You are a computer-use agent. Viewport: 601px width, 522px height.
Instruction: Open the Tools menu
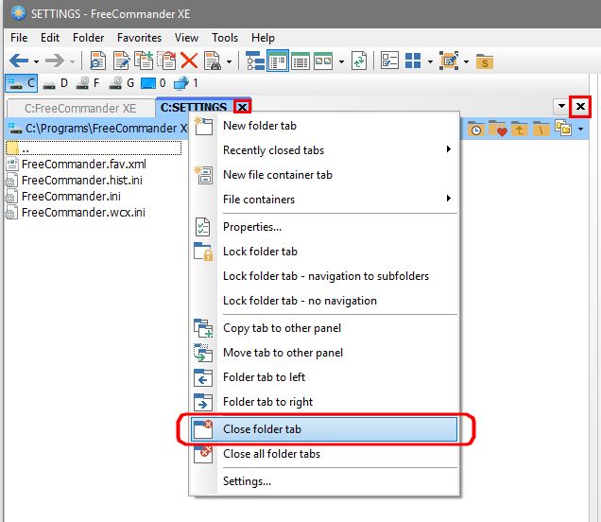[x=225, y=38]
